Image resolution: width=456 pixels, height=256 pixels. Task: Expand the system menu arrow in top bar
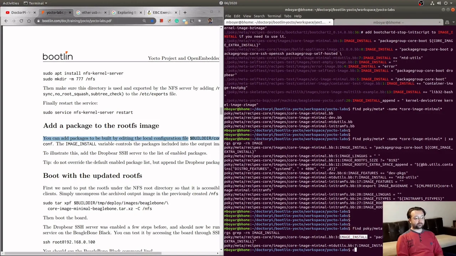point(452,3)
